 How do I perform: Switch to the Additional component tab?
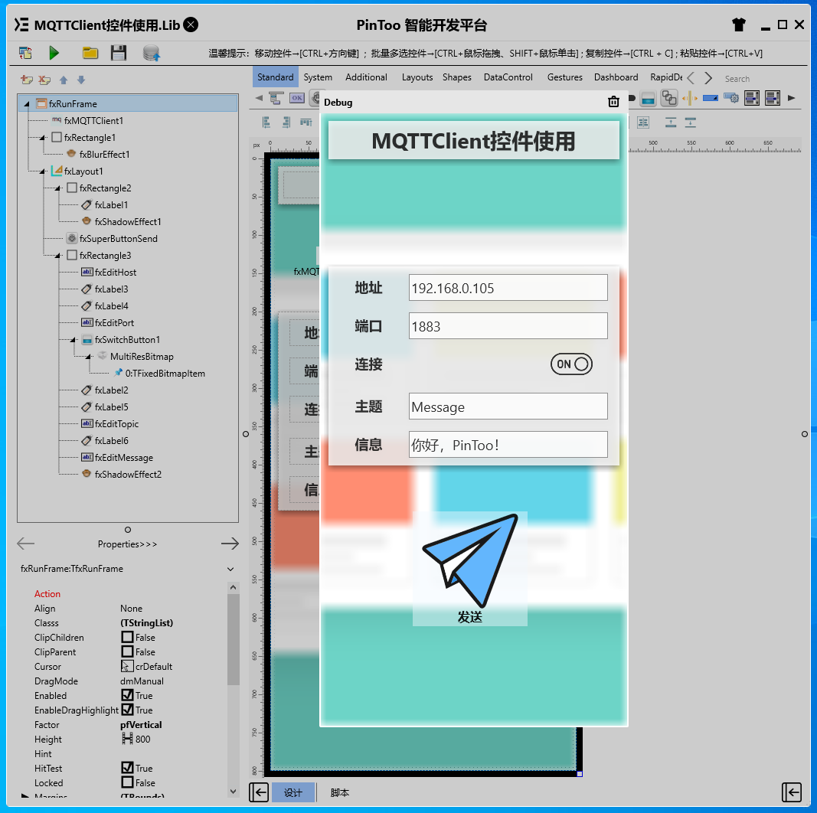(x=366, y=77)
